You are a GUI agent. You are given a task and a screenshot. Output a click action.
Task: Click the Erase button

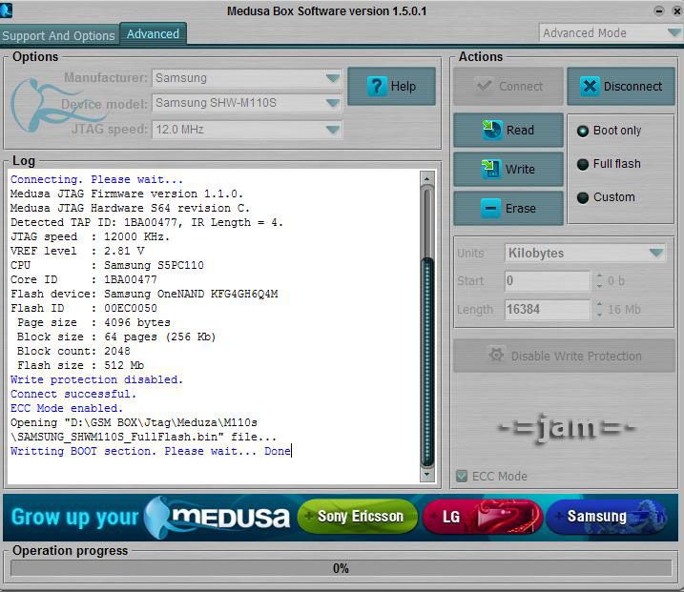(x=508, y=209)
